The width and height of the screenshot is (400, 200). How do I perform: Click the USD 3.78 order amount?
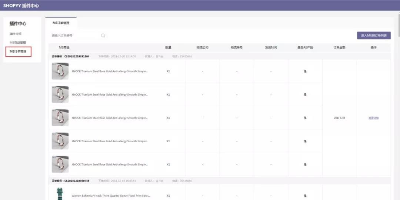339,118
